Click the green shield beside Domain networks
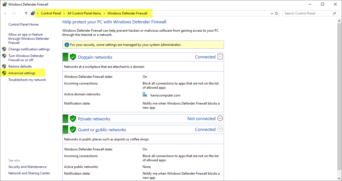This screenshot has width=342, height=181. click(73, 57)
